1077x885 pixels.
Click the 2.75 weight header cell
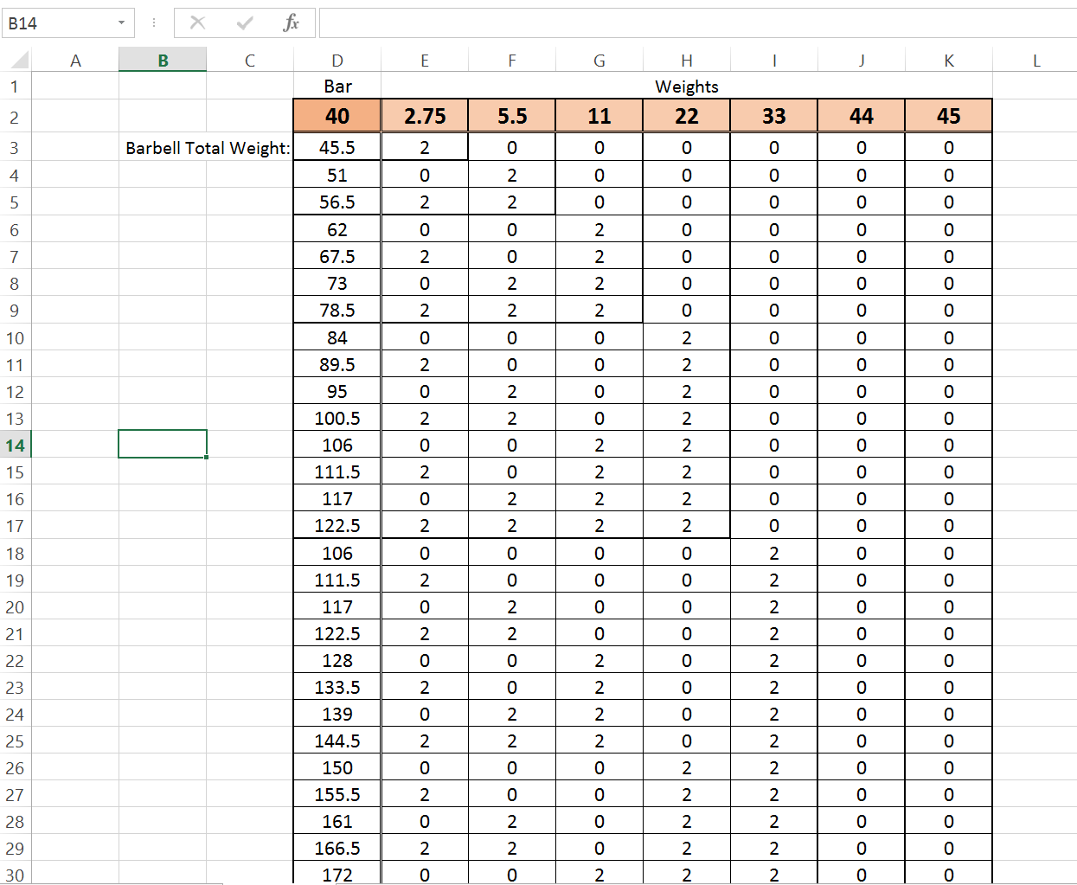point(425,116)
